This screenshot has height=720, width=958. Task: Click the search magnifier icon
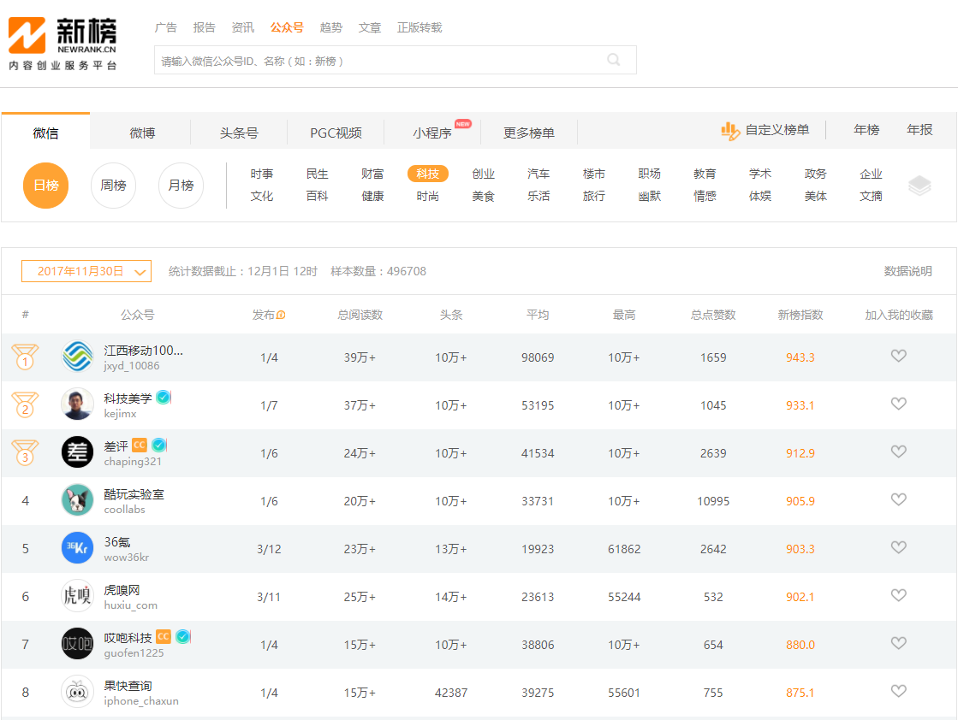pos(614,60)
